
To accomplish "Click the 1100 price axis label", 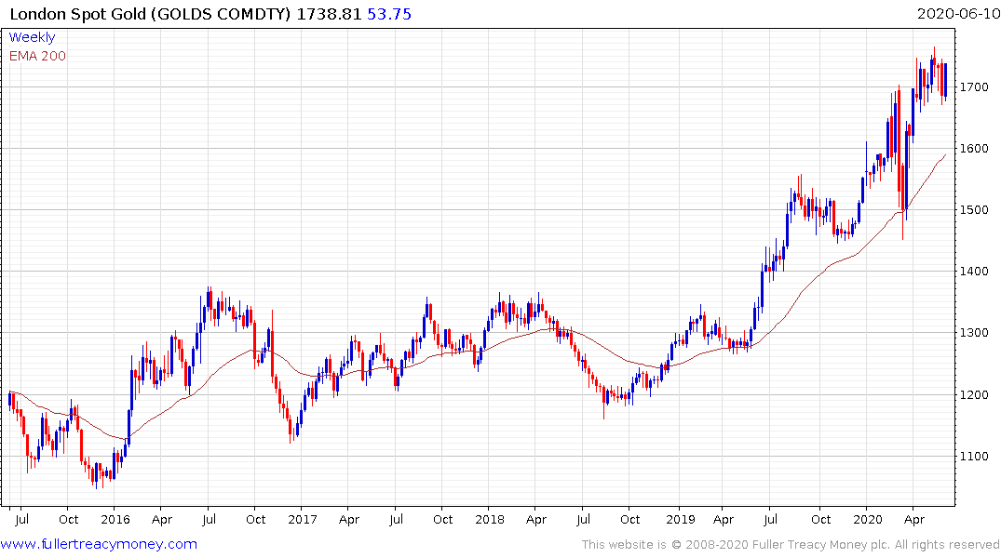I will pos(974,456).
